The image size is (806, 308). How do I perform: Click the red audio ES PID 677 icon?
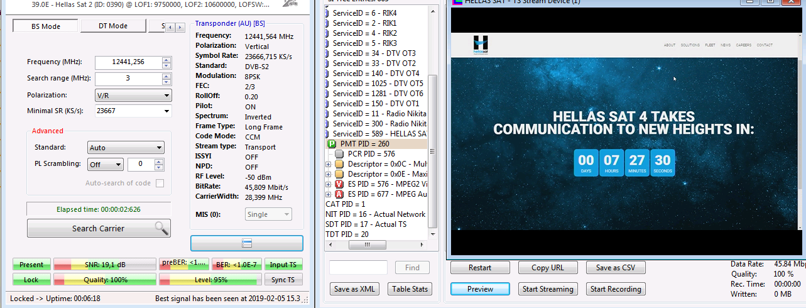click(339, 194)
